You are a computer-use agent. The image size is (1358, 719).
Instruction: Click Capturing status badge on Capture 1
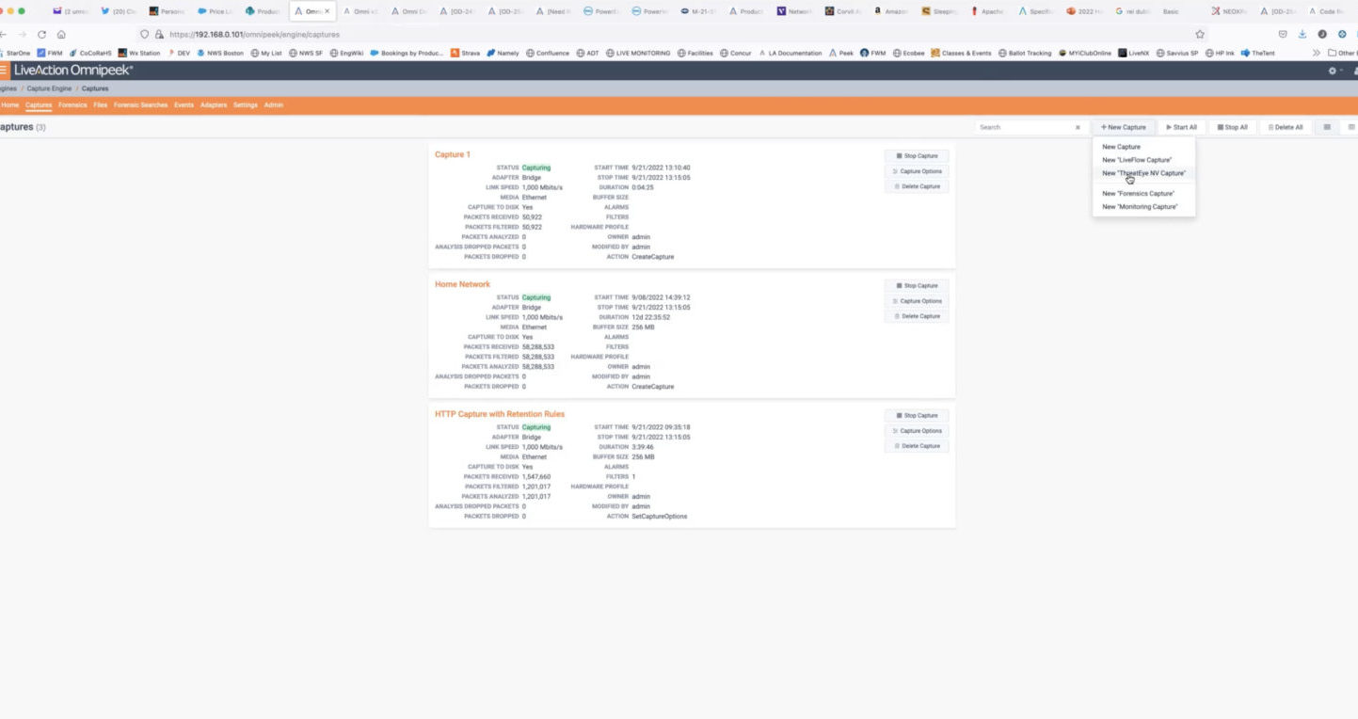coord(536,168)
